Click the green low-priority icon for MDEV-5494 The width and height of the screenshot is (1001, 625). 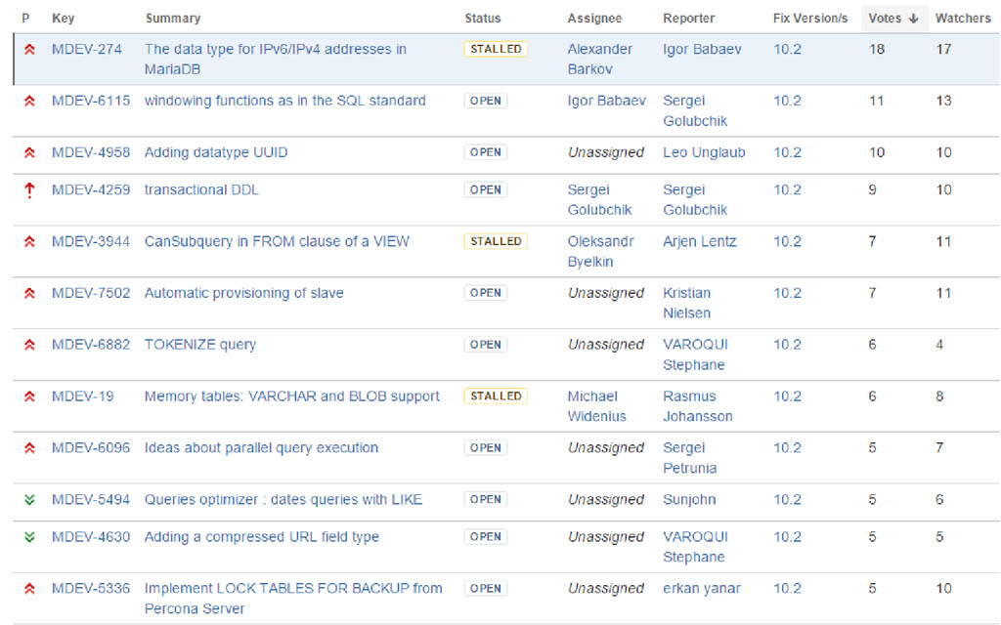coord(29,500)
